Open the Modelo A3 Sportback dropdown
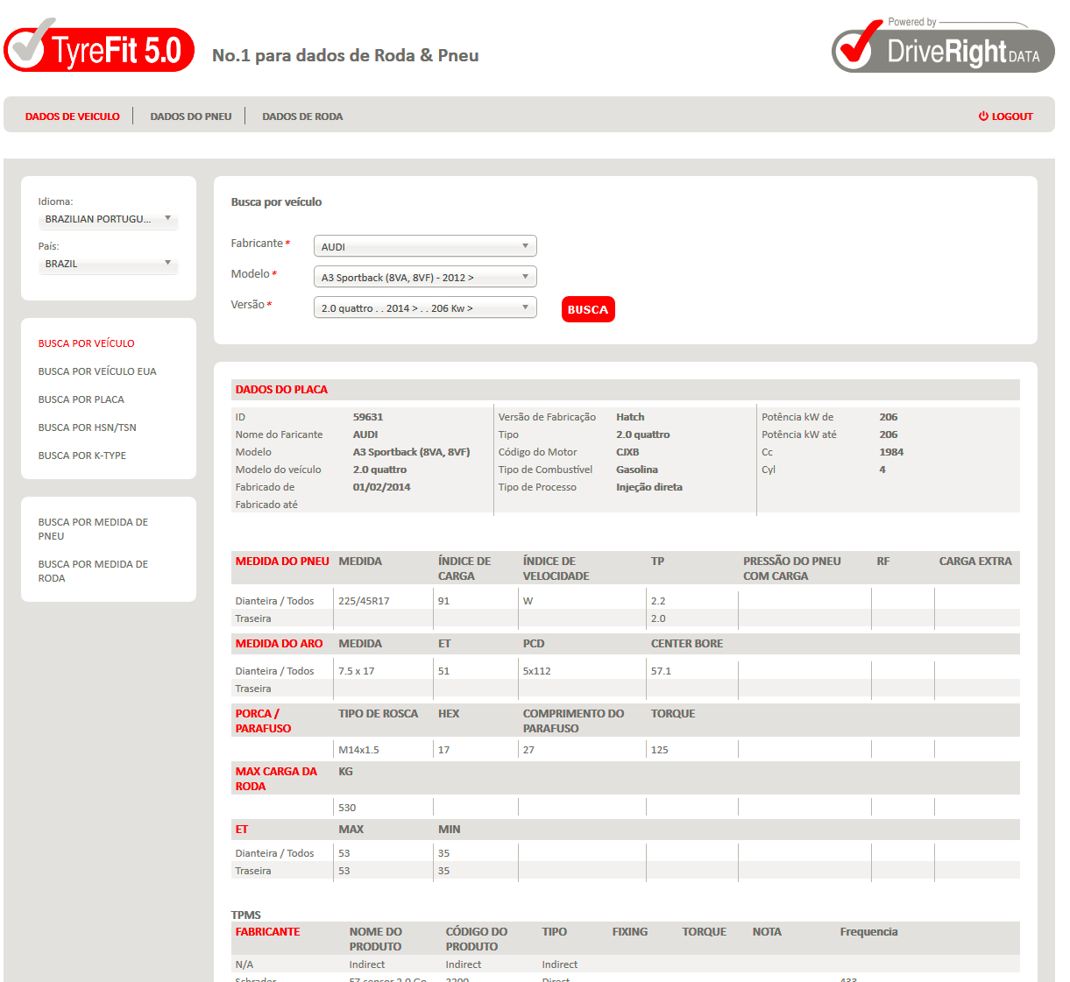Image resolution: width=1070 pixels, height=982 pixels. pos(424,278)
